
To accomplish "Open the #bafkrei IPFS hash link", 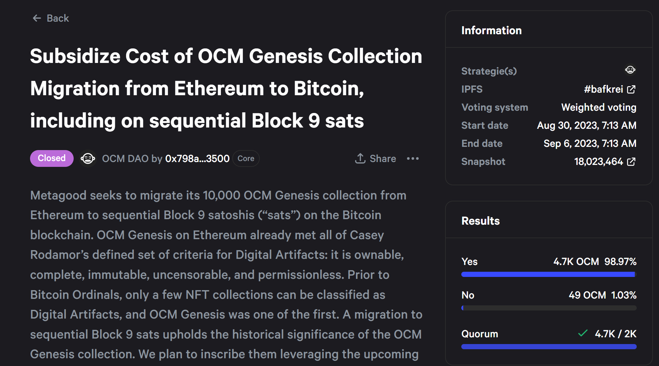I will click(603, 89).
